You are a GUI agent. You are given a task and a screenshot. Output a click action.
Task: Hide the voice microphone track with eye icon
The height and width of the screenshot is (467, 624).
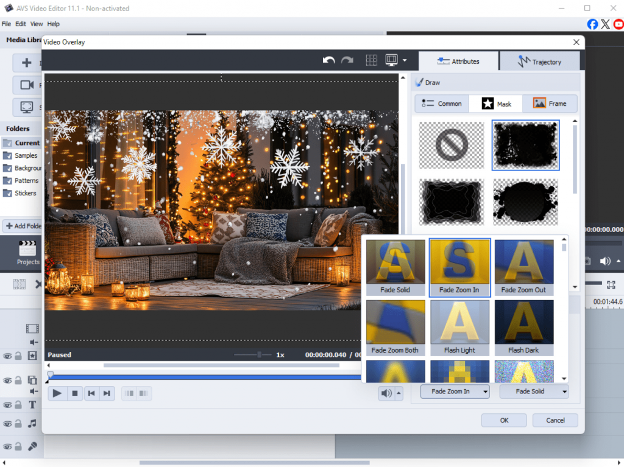tap(7, 446)
